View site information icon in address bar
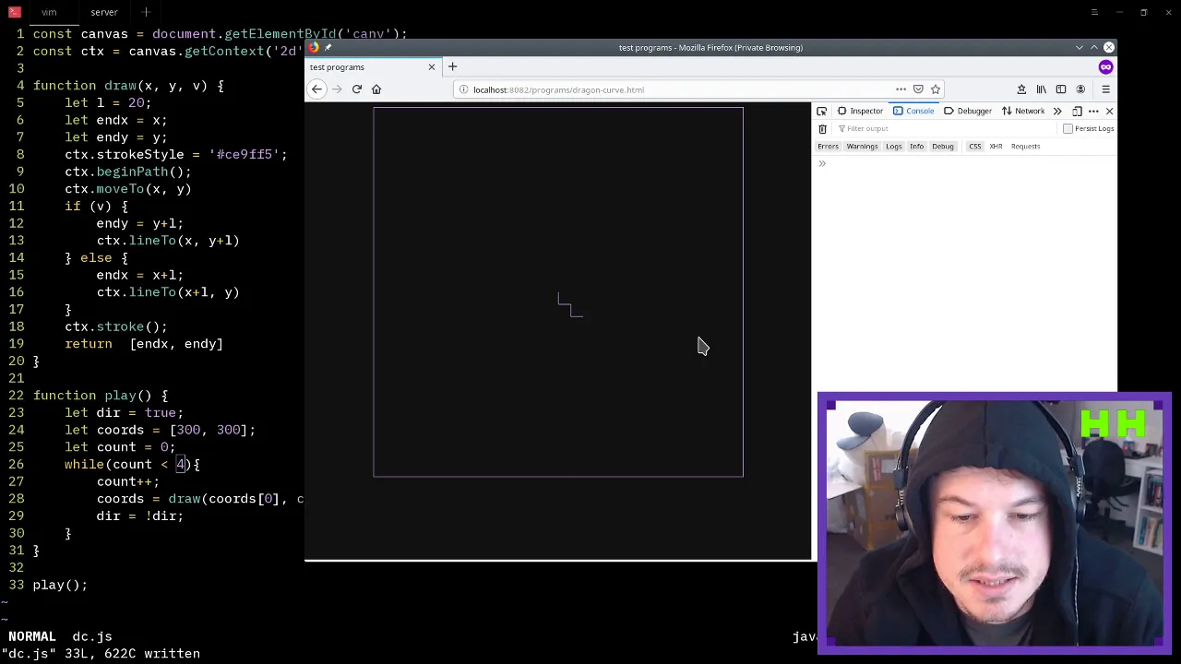 464,89
